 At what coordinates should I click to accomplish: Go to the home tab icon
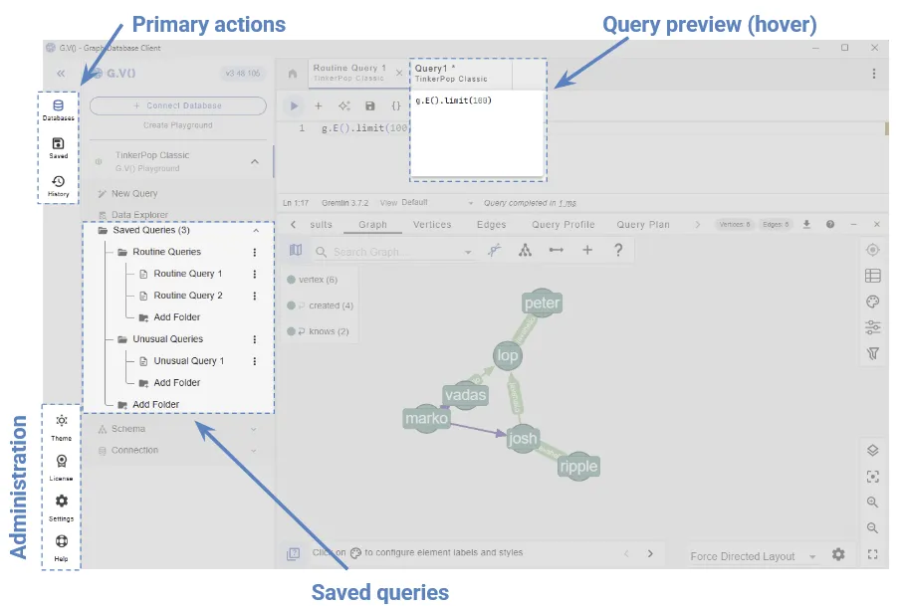(x=293, y=74)
